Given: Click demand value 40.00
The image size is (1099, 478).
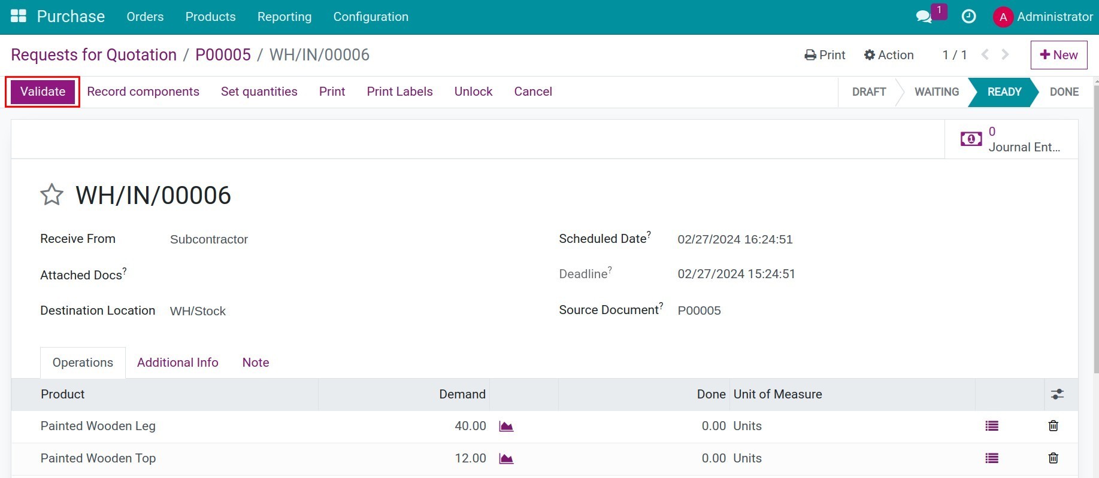Looking at the screenshot, I should coord(470,426).
